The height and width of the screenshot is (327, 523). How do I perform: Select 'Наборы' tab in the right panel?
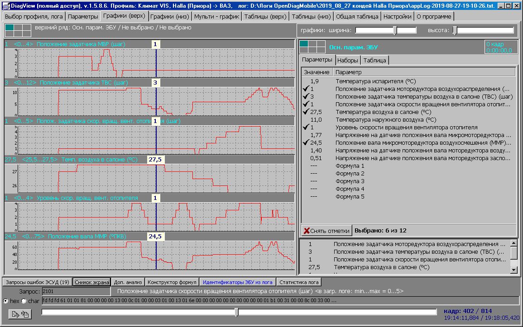click(348, 60)
